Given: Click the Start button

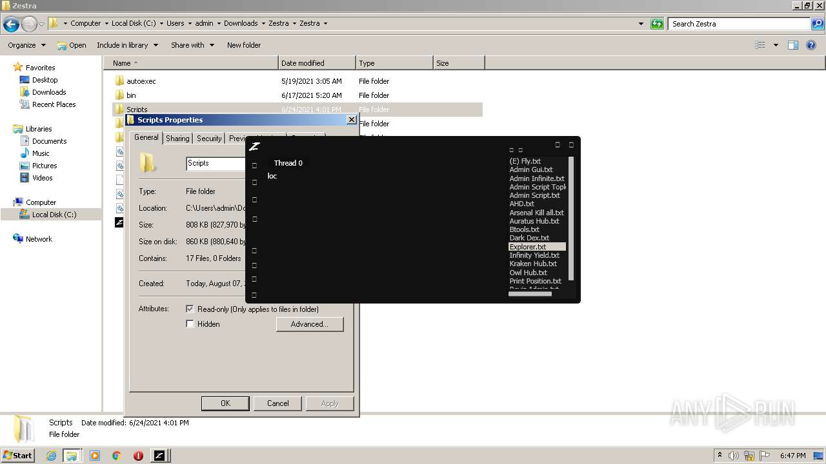Looking at the screenshot, I should tap(18, 456).
